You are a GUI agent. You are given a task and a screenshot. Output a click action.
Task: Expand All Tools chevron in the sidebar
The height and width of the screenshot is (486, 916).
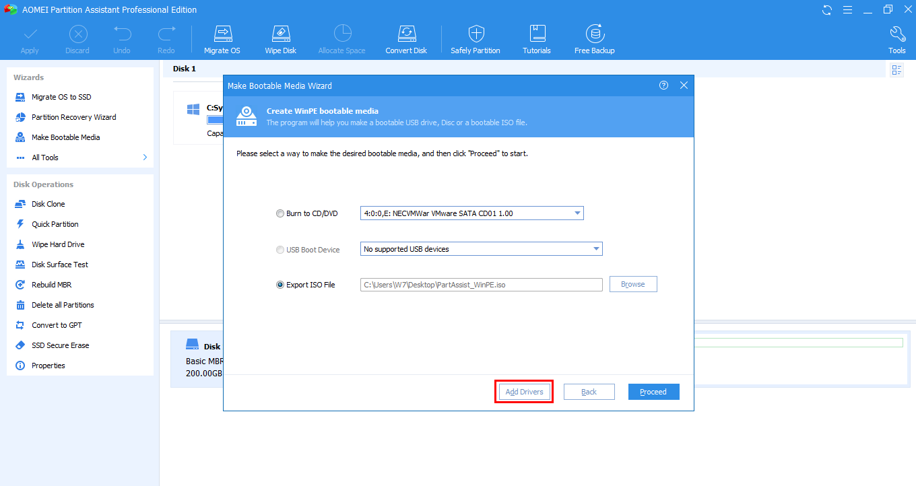tap(145, 158)
